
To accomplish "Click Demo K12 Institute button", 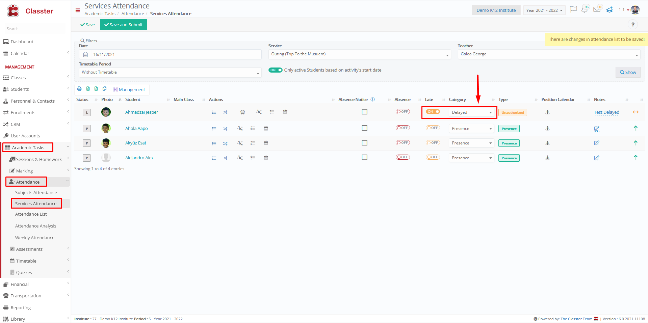I will point(496,10).
